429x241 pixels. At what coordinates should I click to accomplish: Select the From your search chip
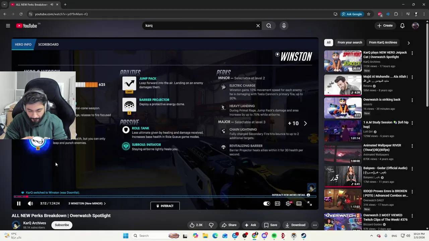[x=350, y=43]
